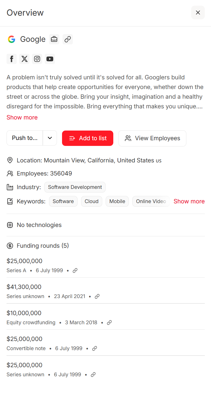Close the Overview panel
211x407 pixels.
point(198,13)
